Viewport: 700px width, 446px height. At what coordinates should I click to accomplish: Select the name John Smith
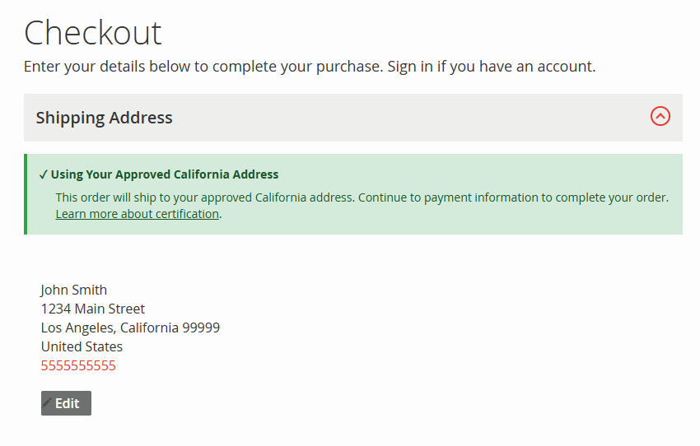[x=73, y=290]
